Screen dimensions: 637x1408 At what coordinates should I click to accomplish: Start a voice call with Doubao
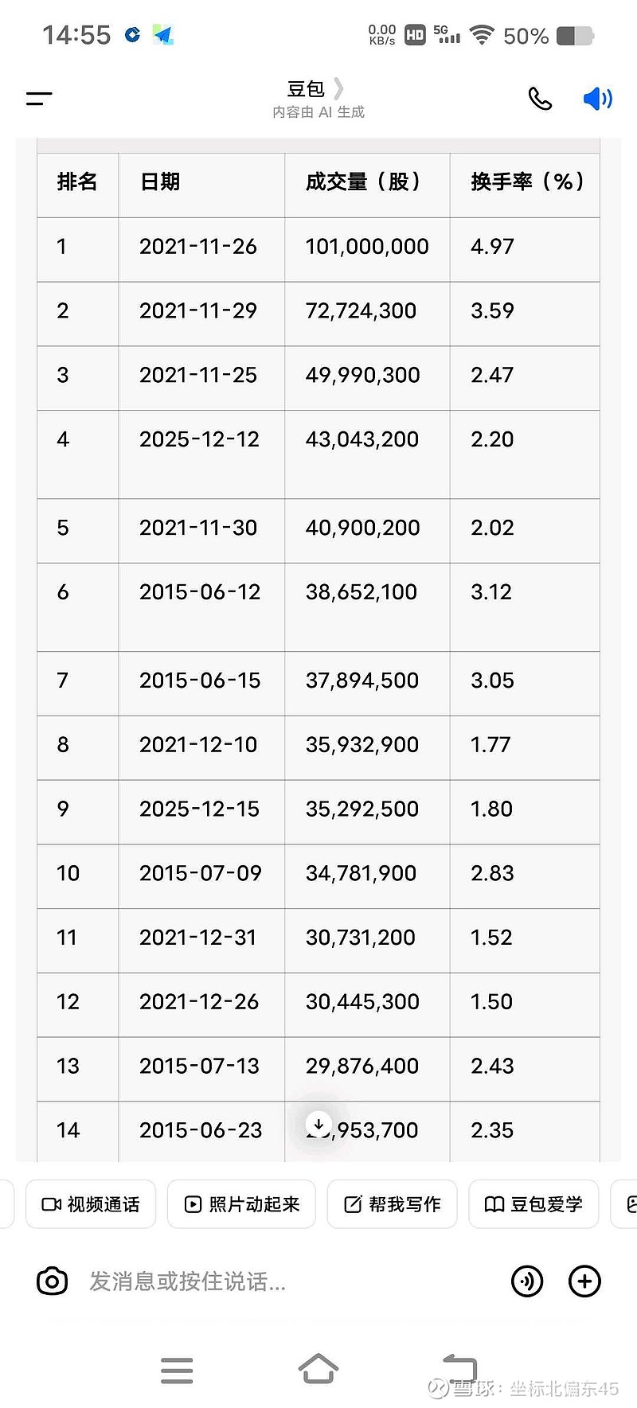coord(540,99)
